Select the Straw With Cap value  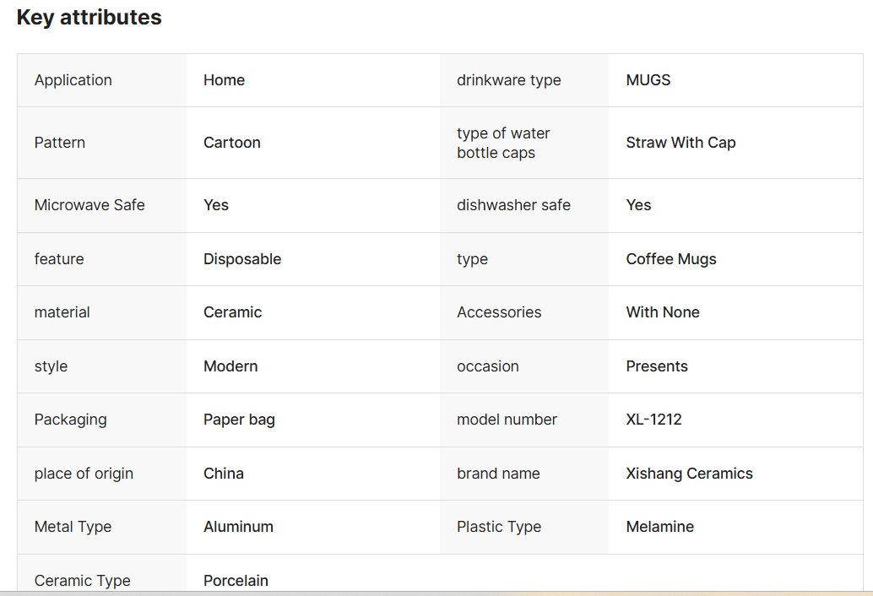pos(681,143)
